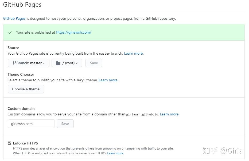The height and width of the screenshot is (161, 249).
Task: Click Learn more about HTTPS enforcement
Action: 115,153
